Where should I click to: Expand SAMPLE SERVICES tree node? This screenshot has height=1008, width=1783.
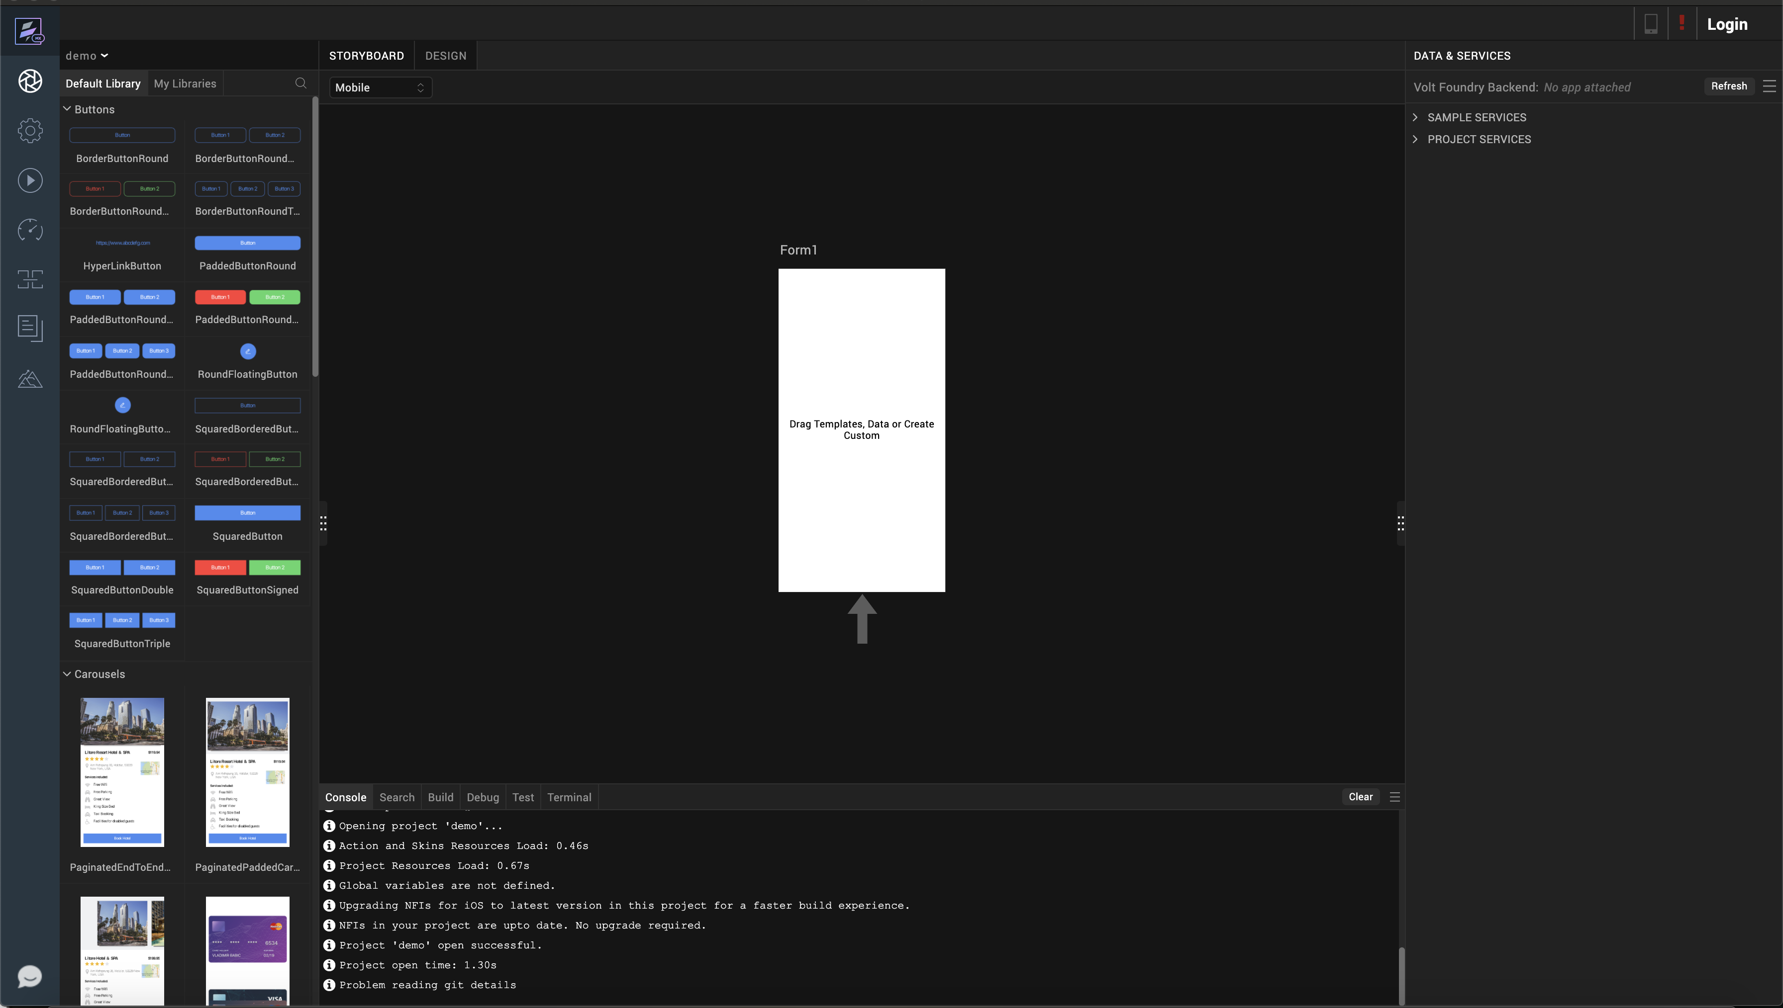pos(1415,118)
